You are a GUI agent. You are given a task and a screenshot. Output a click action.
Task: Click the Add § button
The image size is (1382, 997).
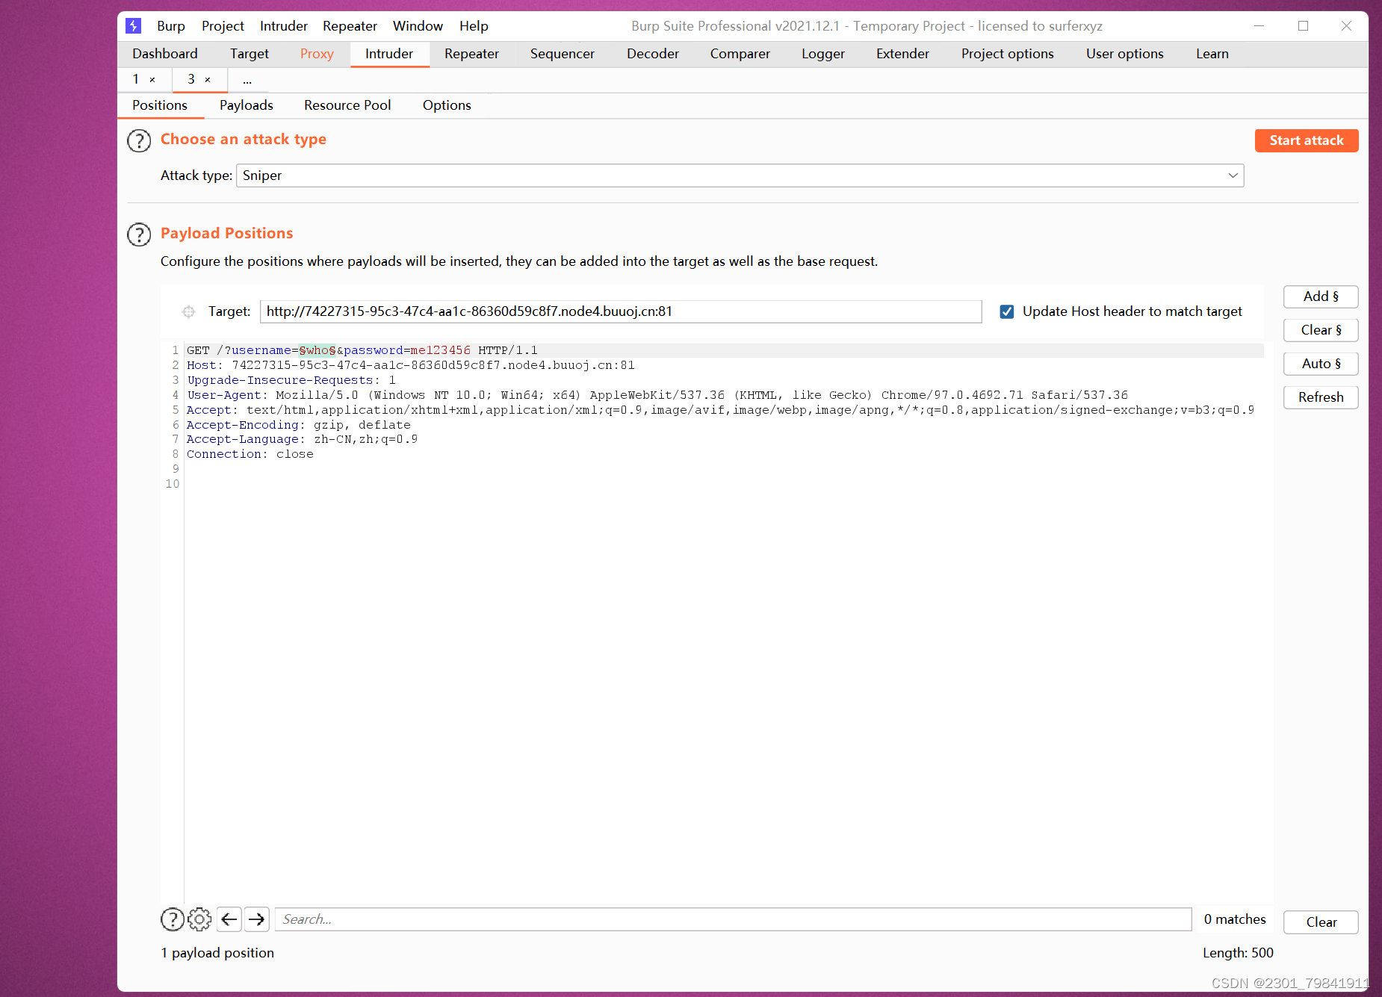[x=1320, y=296]
